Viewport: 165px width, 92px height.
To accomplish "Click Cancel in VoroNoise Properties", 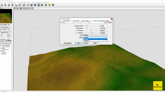I will (x=86, y=43).
